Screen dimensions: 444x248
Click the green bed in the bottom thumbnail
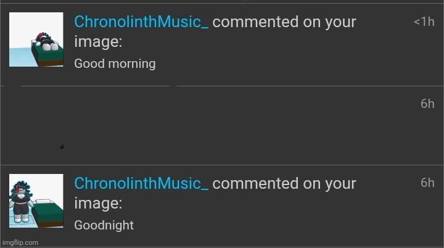click(x=48, y=213)
